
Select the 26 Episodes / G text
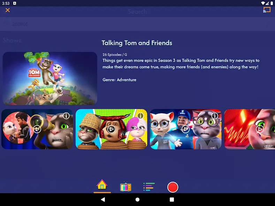pos(115,55)
